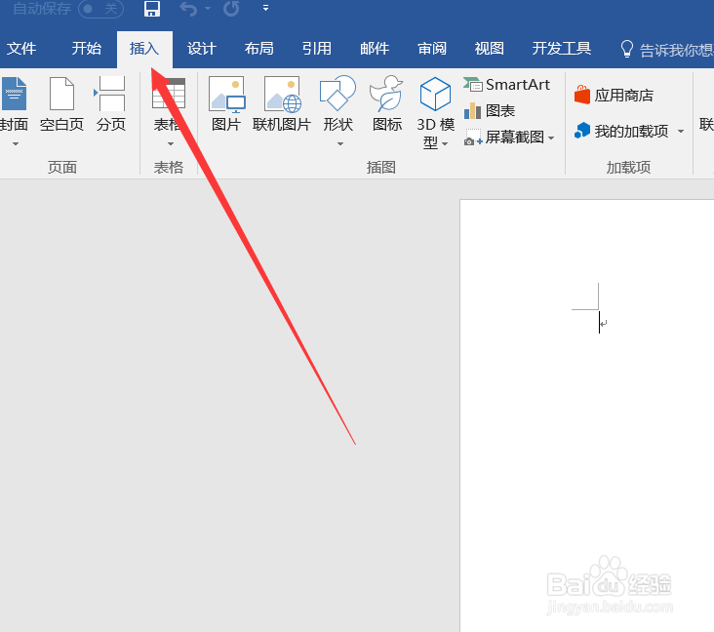Insert a blank page with 空白页
The height and width of the screenshot is (632, 714).
tap(61, 104)
